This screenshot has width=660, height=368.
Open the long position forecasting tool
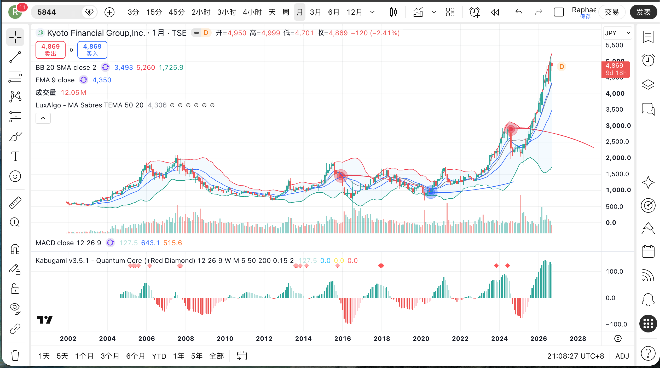[15, 117]
